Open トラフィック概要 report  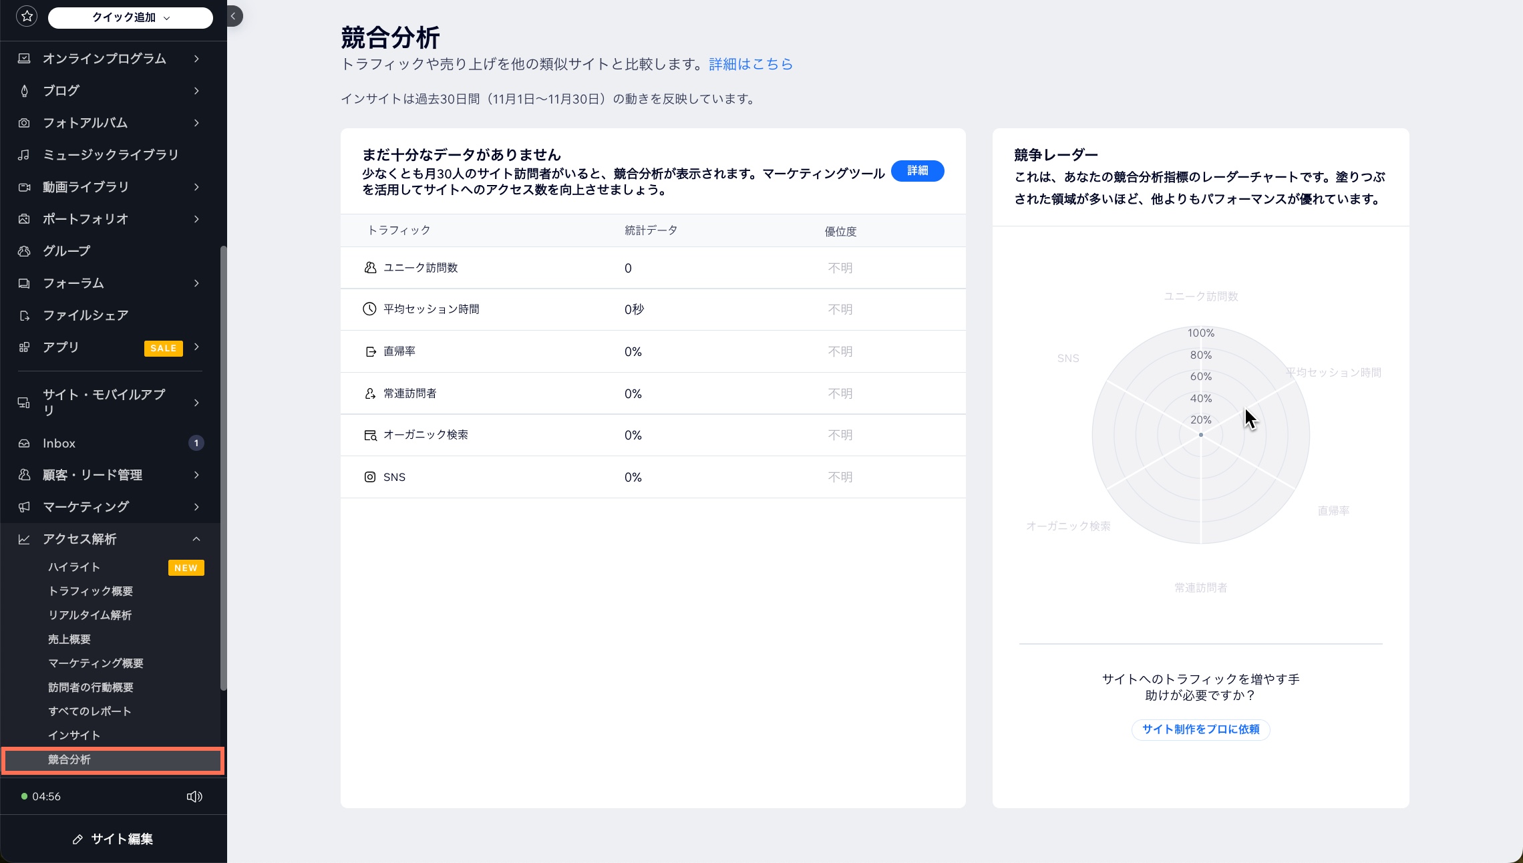pyautogui.click(x=90, y=591)
